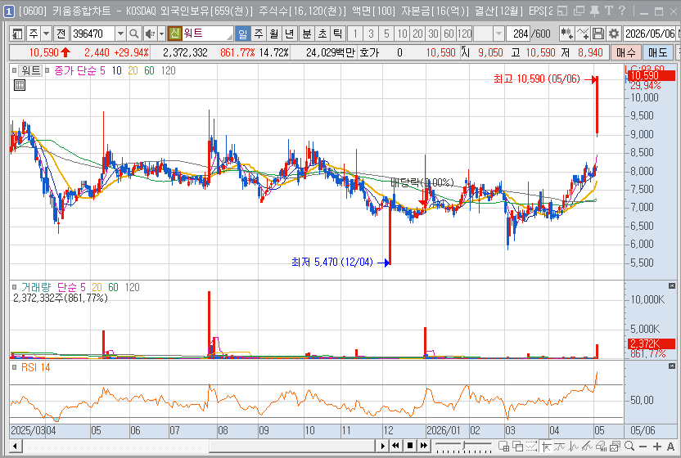
Task: Select second 초 chart period
Action: (322, 34)
